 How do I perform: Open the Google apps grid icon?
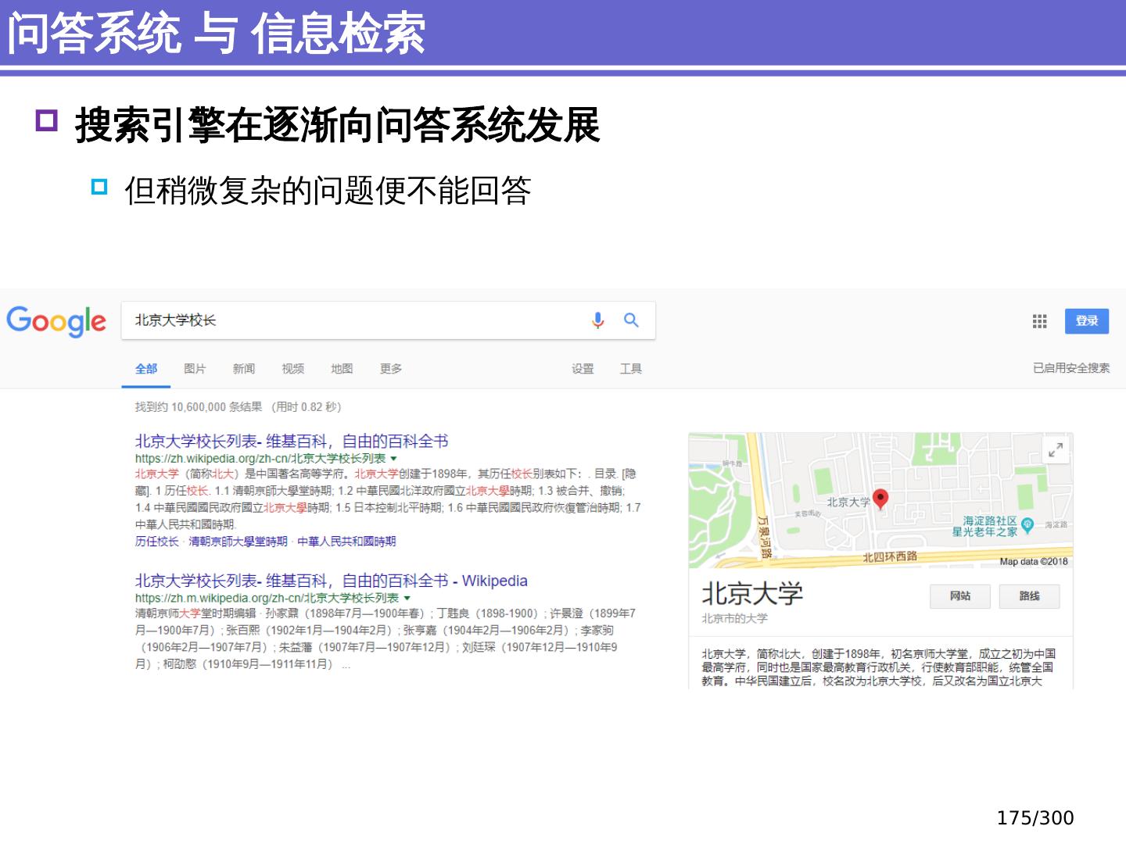click(1039, 321)
